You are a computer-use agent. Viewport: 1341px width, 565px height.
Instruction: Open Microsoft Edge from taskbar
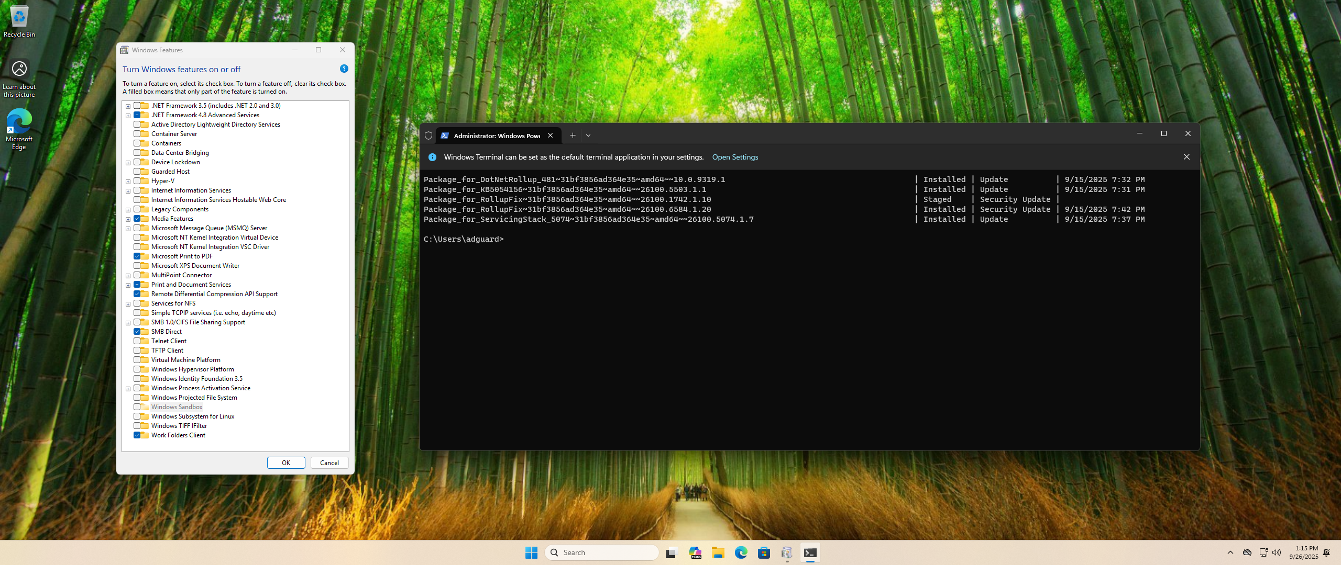(x=741, y=552)
